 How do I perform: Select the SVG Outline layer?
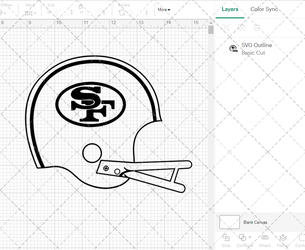click(x=257, y=45)
